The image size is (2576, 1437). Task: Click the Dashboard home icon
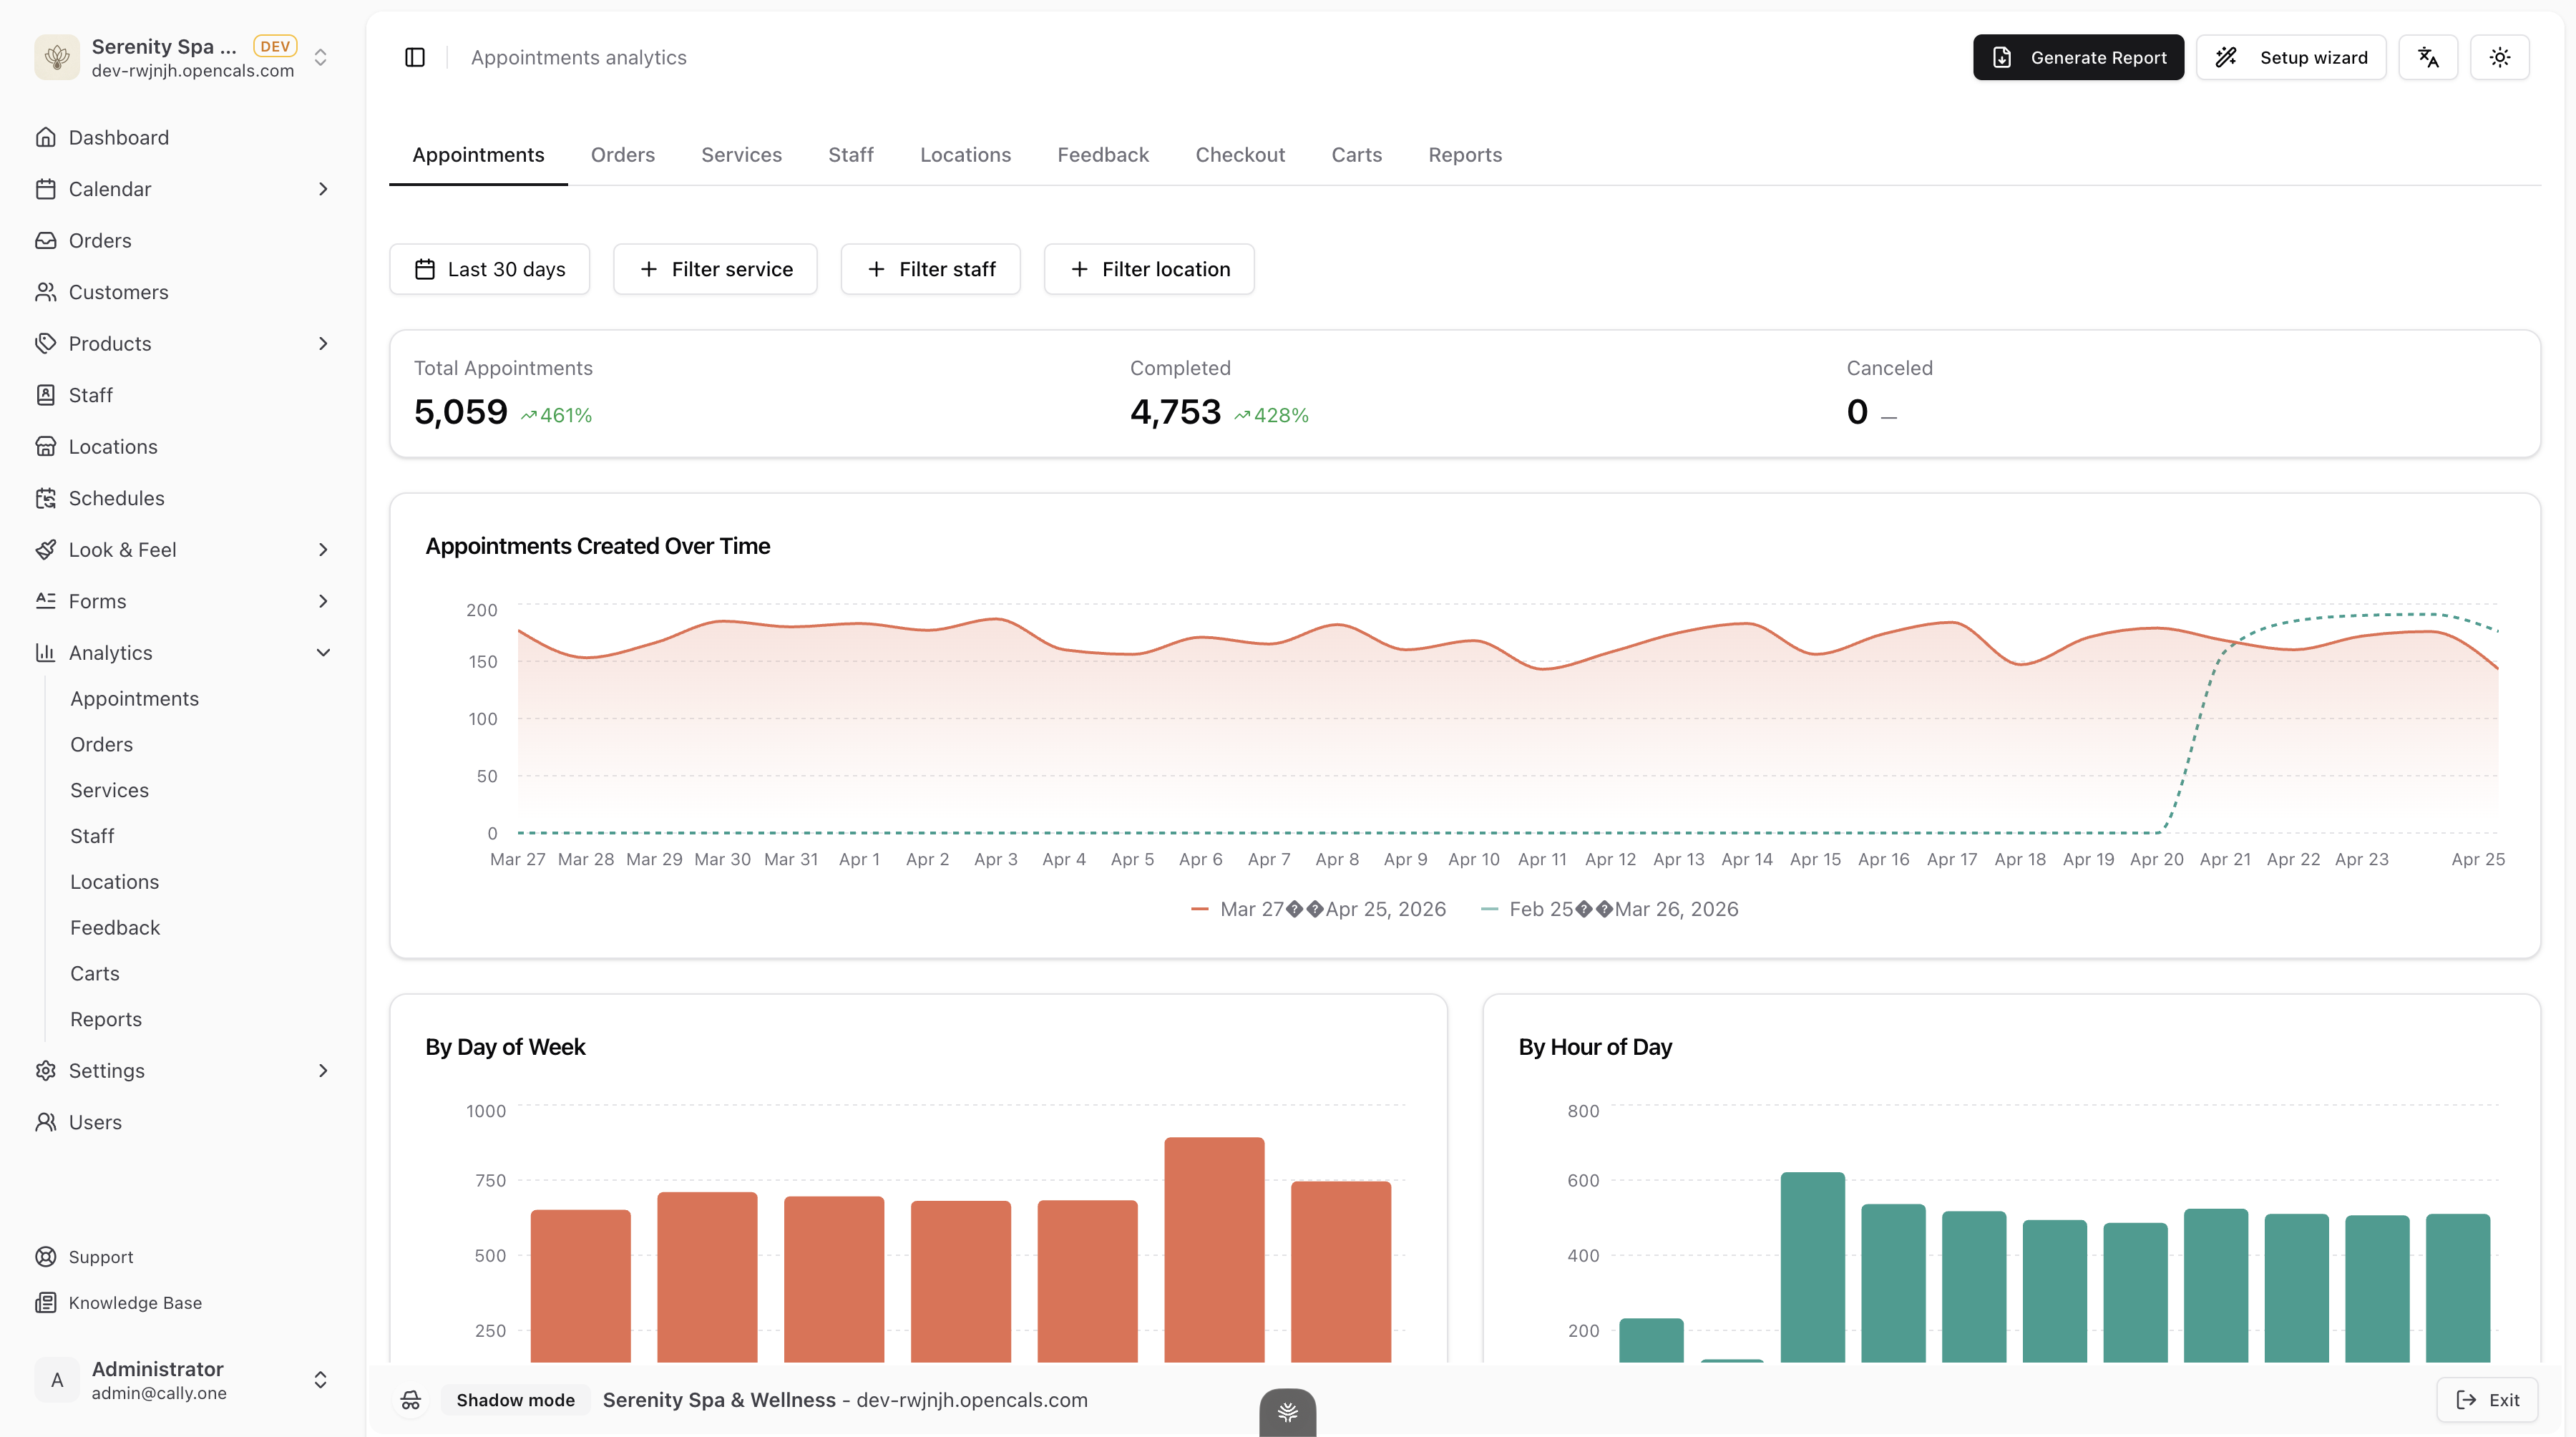point(46,137)
